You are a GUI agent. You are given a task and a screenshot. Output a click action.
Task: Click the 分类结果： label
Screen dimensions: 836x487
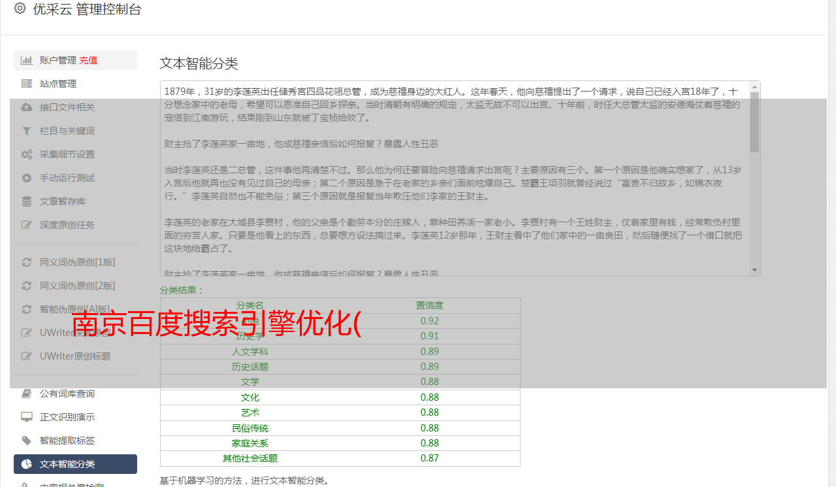[x=182, y=290]
